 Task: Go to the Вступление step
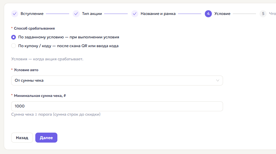point(32,14)
